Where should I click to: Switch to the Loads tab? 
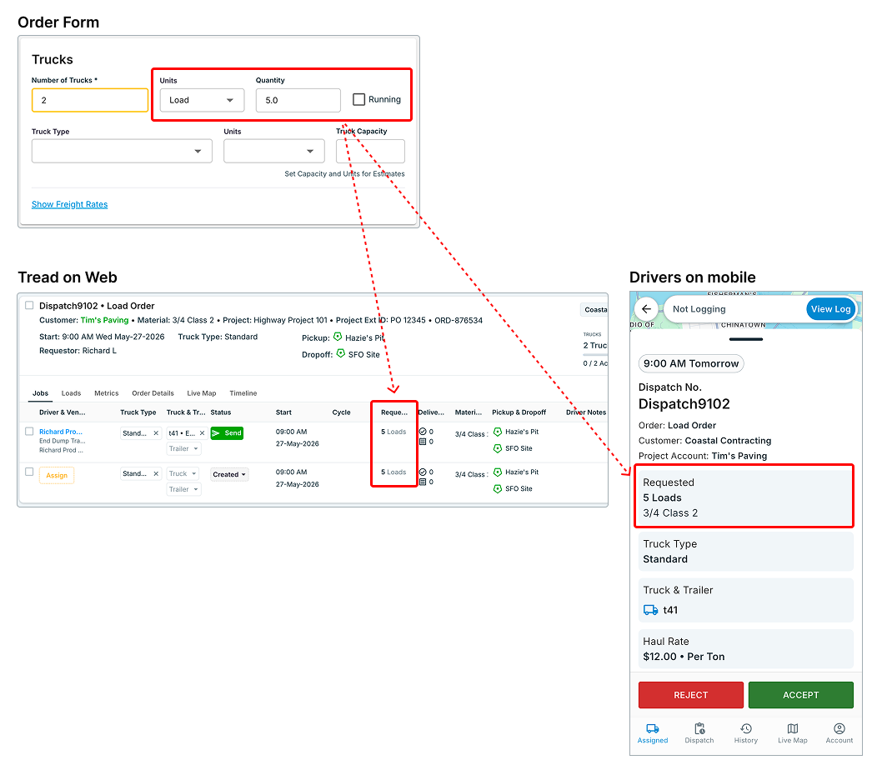tap(72, 393)
